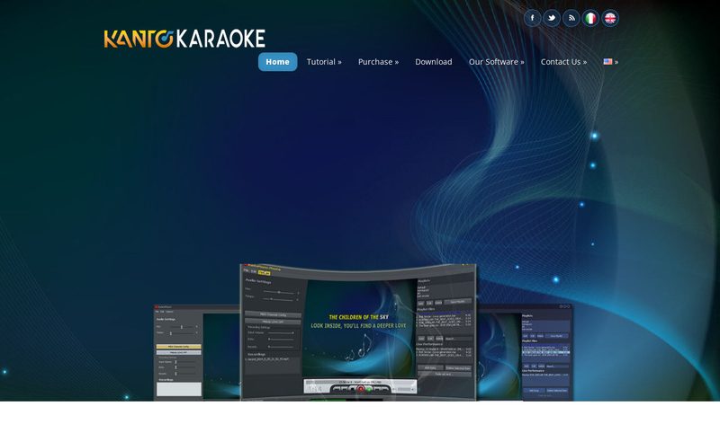Expand the Purchase menu
The height and width of the screenshot is (424, 720).
tap(378, 62)
